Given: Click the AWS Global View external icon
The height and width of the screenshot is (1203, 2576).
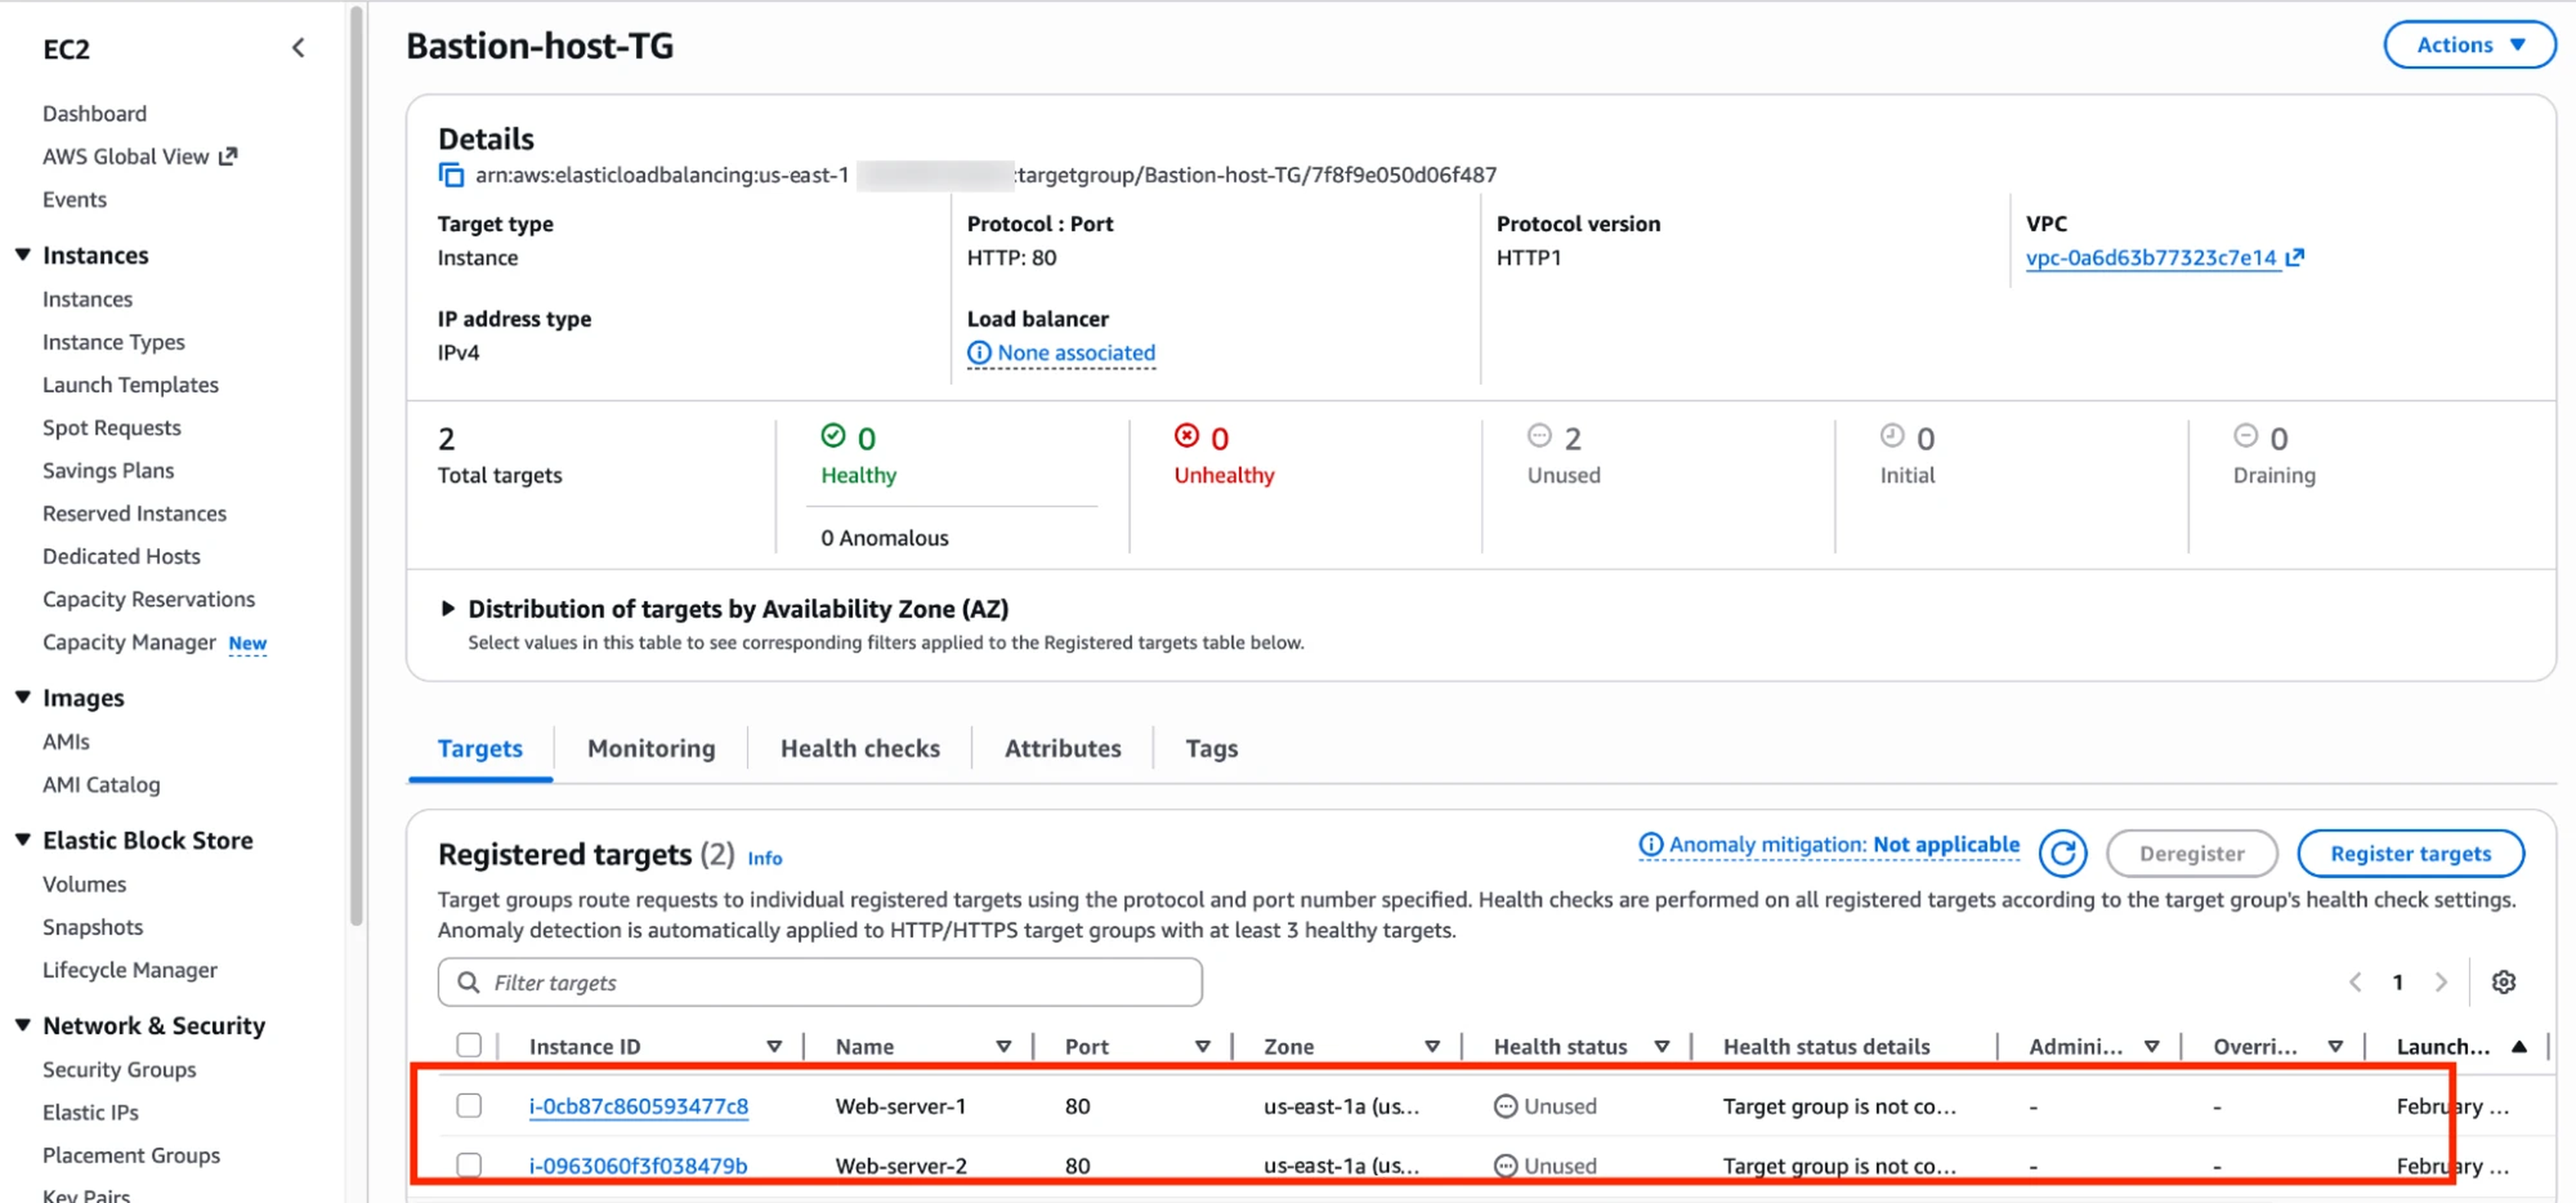Looking at the screenshot, I should coord(228,156).
